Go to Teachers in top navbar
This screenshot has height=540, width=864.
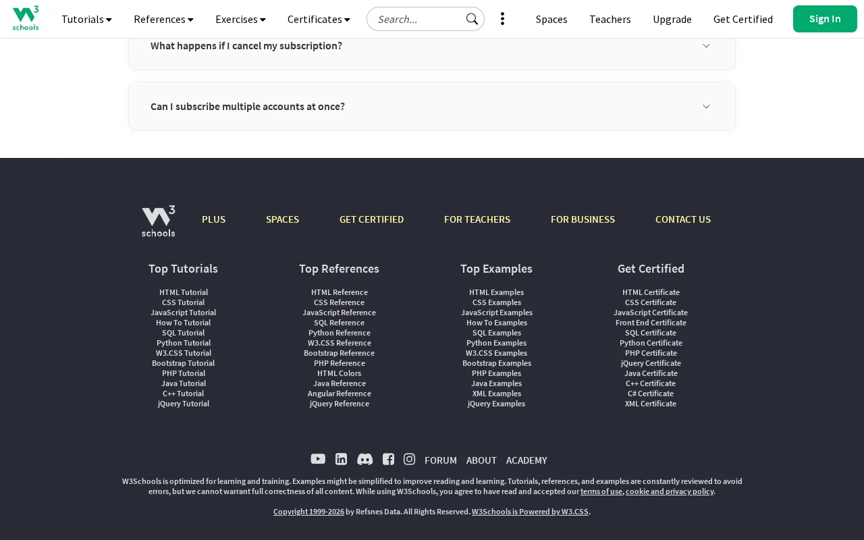point(610,19)
